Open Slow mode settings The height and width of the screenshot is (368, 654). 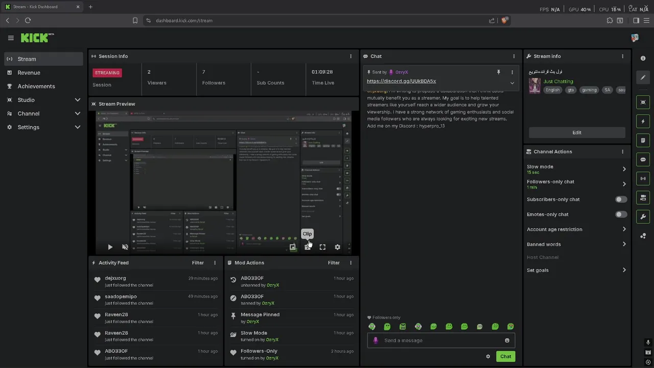576,169
